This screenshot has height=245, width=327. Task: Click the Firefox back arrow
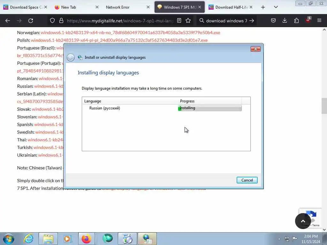pyautogui.click(x=8, y=21)
